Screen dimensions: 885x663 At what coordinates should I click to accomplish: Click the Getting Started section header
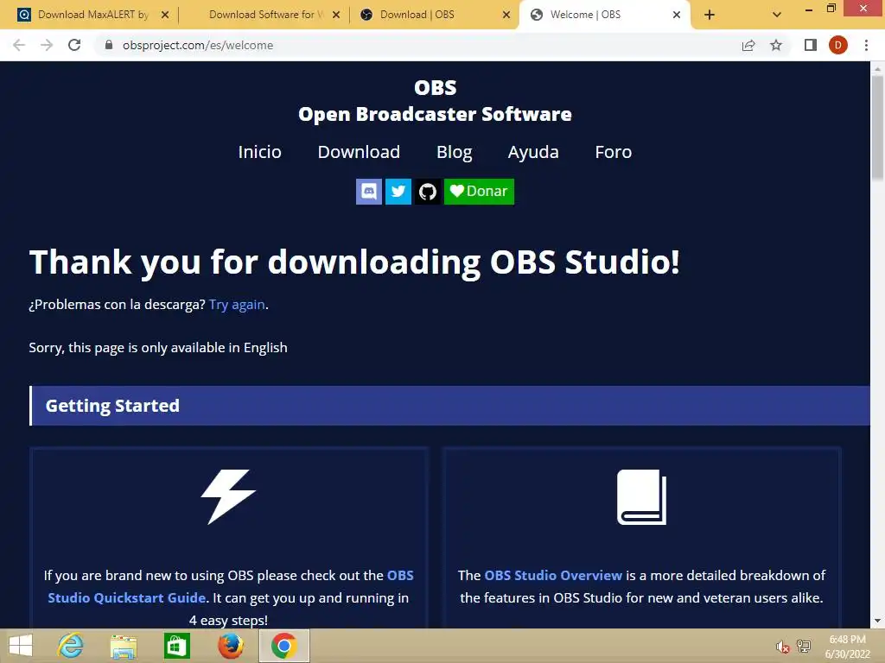click(449, 406)
